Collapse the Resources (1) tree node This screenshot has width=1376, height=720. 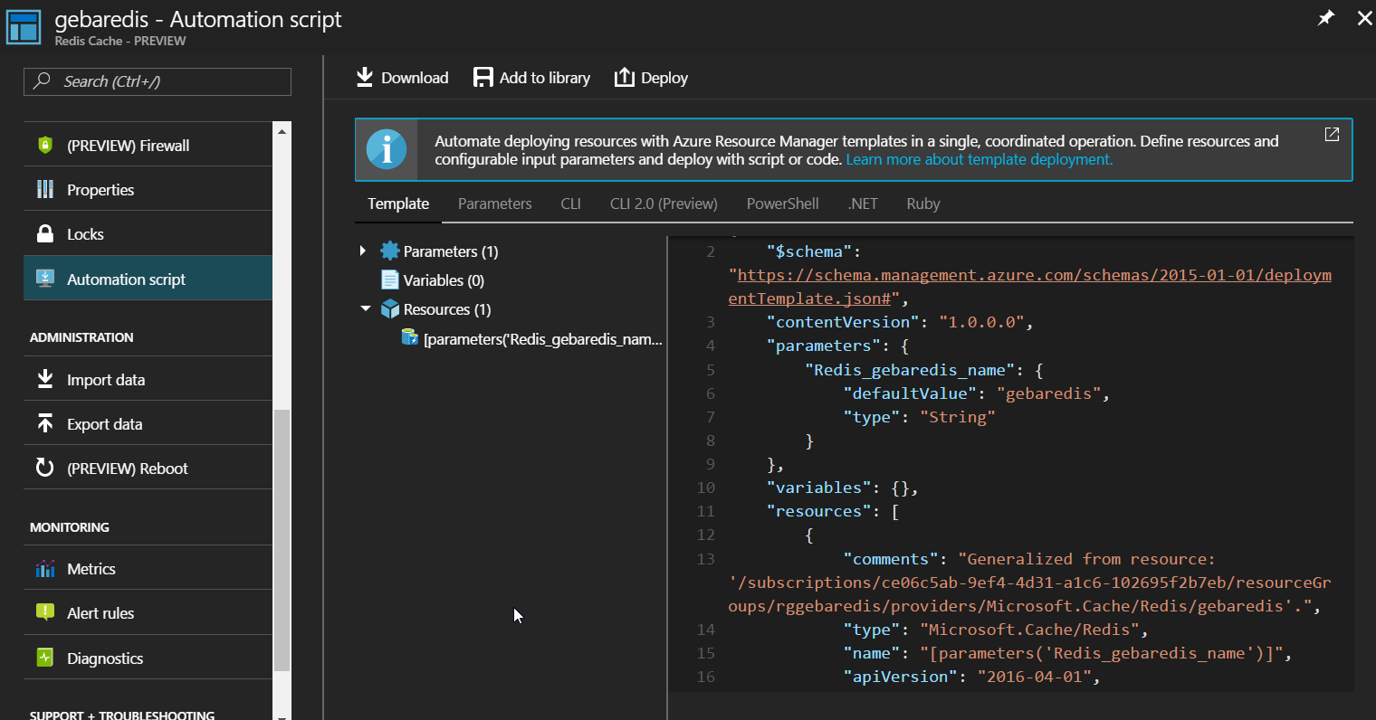[365, 309]
